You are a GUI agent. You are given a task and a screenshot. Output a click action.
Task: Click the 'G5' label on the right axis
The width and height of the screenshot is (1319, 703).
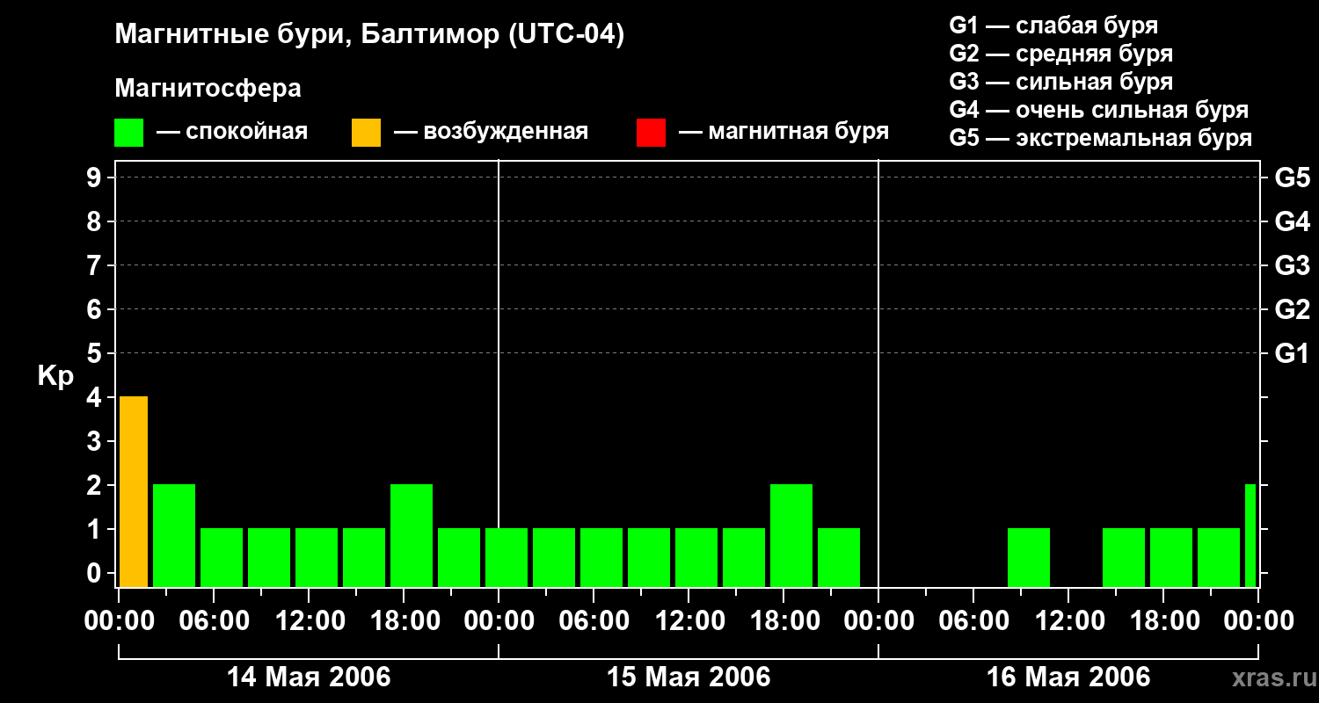[1292, 178]
